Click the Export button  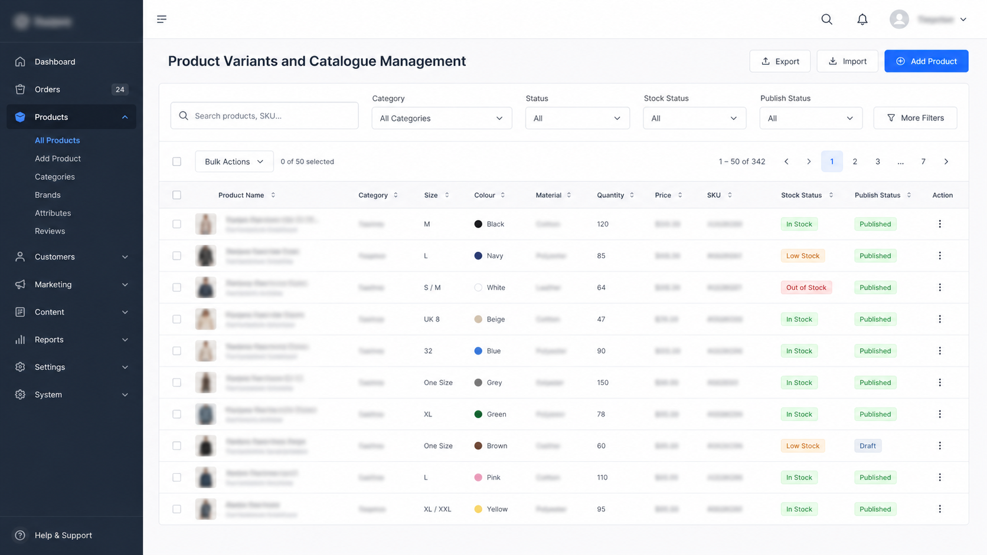click(780, 61)
